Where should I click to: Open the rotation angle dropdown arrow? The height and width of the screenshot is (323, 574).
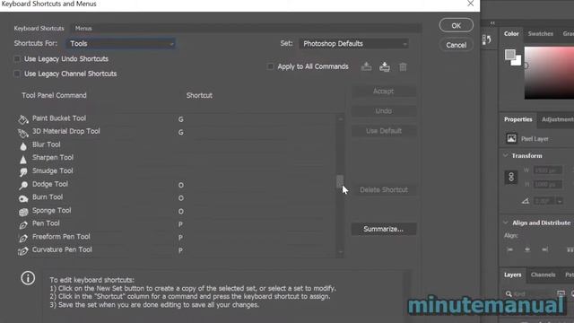pos(560,201)
